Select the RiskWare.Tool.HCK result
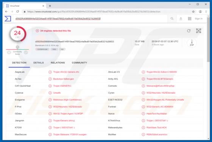Image resolution: width=212 pixels, height=142 pixels. (x=156, y=128)
